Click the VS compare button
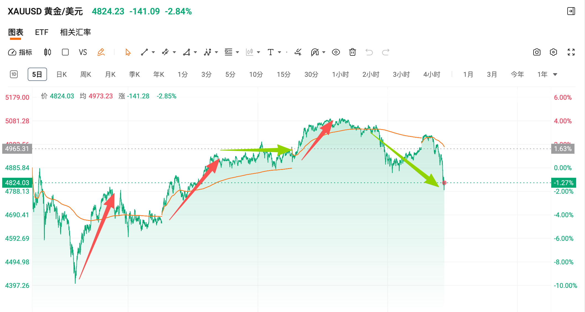The width and height of the screenshot is (585, 312). (x=83, y=52)
